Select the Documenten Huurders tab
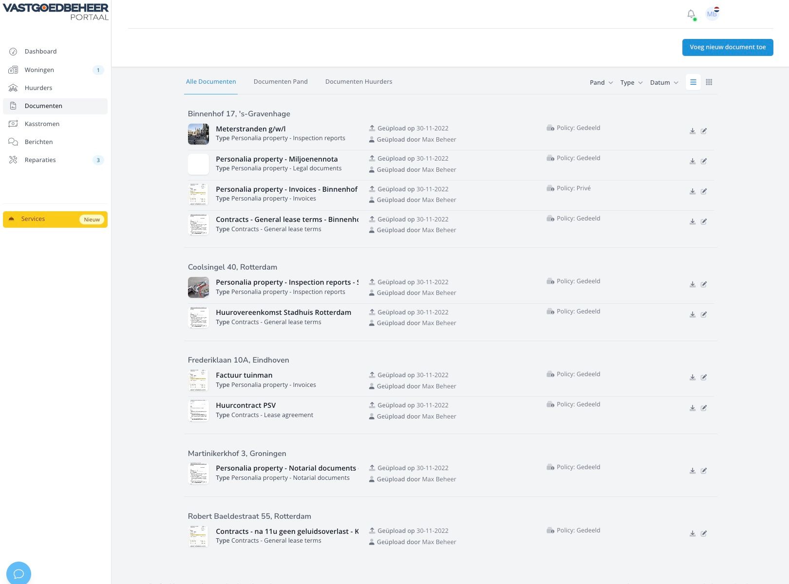789x584 pixels. click(358, 82)
